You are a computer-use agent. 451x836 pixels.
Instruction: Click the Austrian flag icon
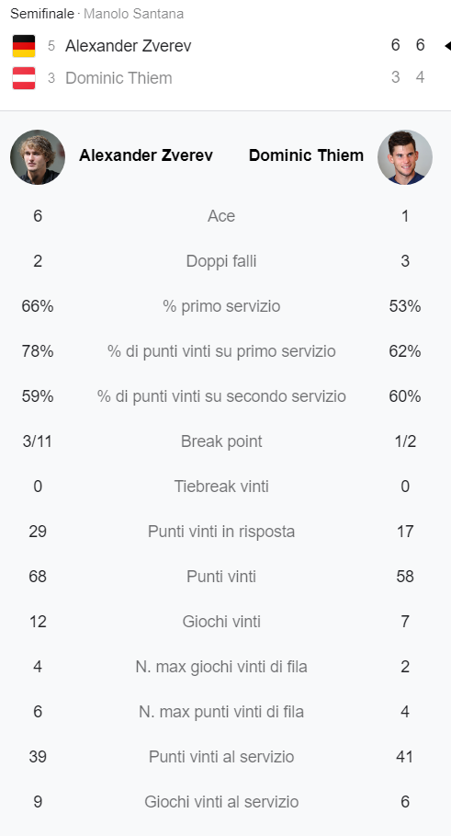click(x=24, y=78)
